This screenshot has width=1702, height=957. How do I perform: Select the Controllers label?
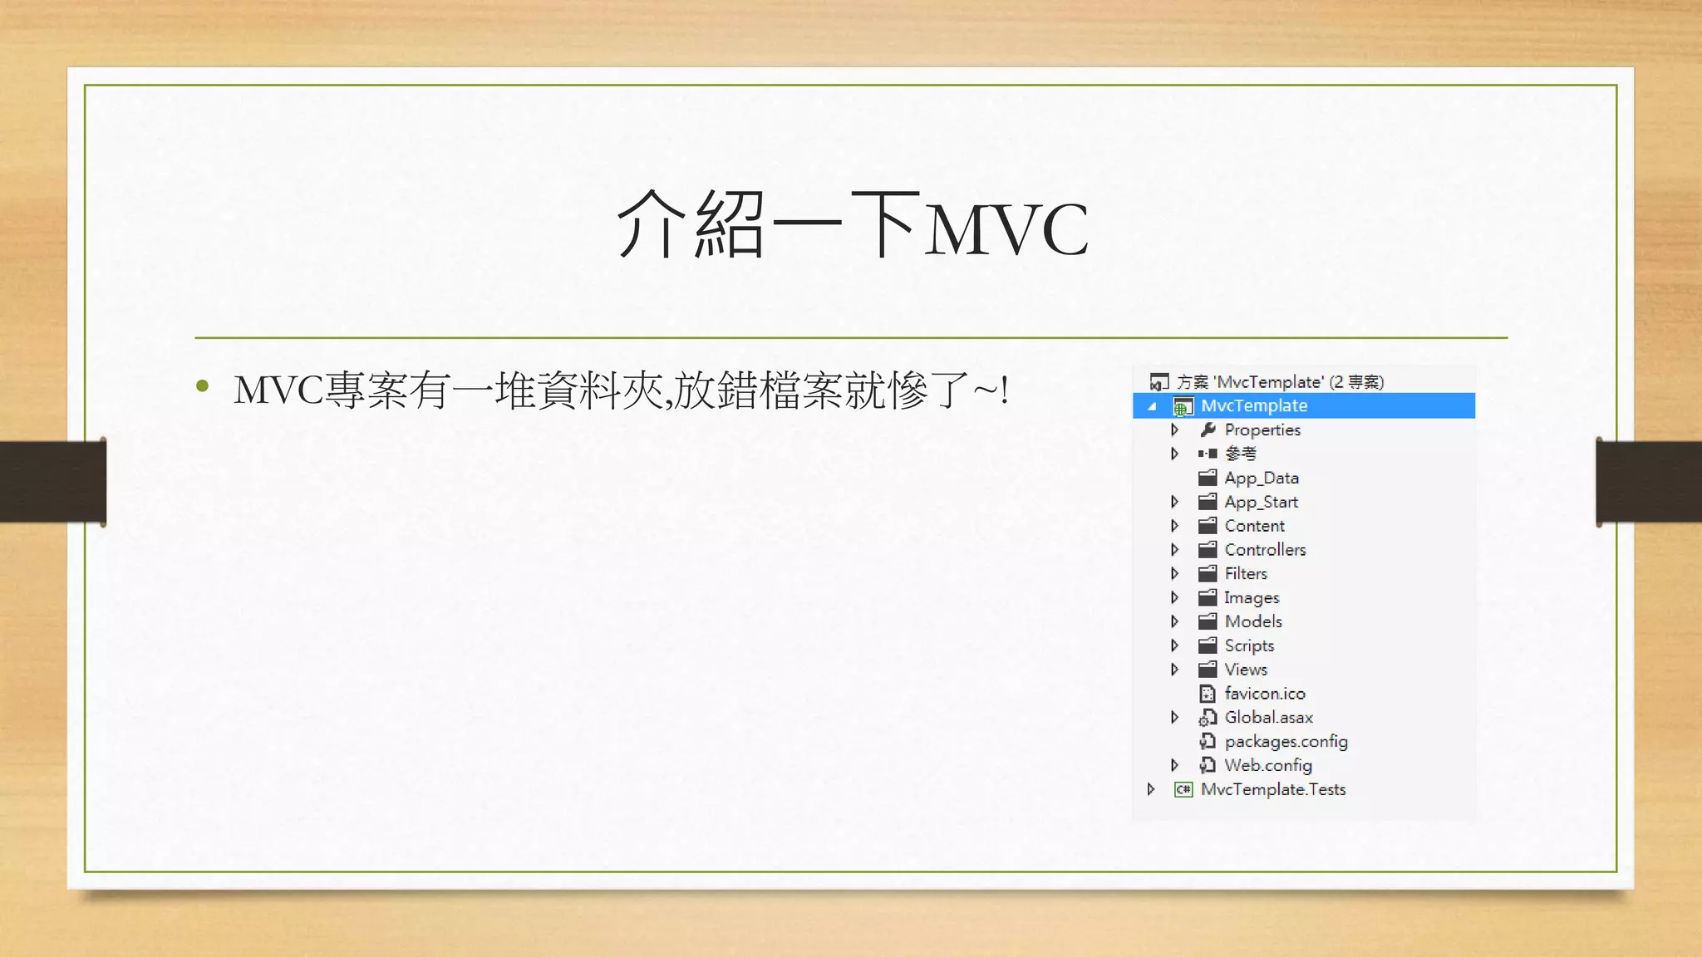(1265, 550)
